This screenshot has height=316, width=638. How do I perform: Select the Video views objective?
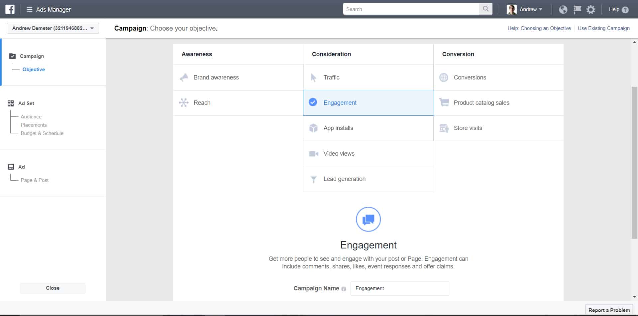click(368, 154)
